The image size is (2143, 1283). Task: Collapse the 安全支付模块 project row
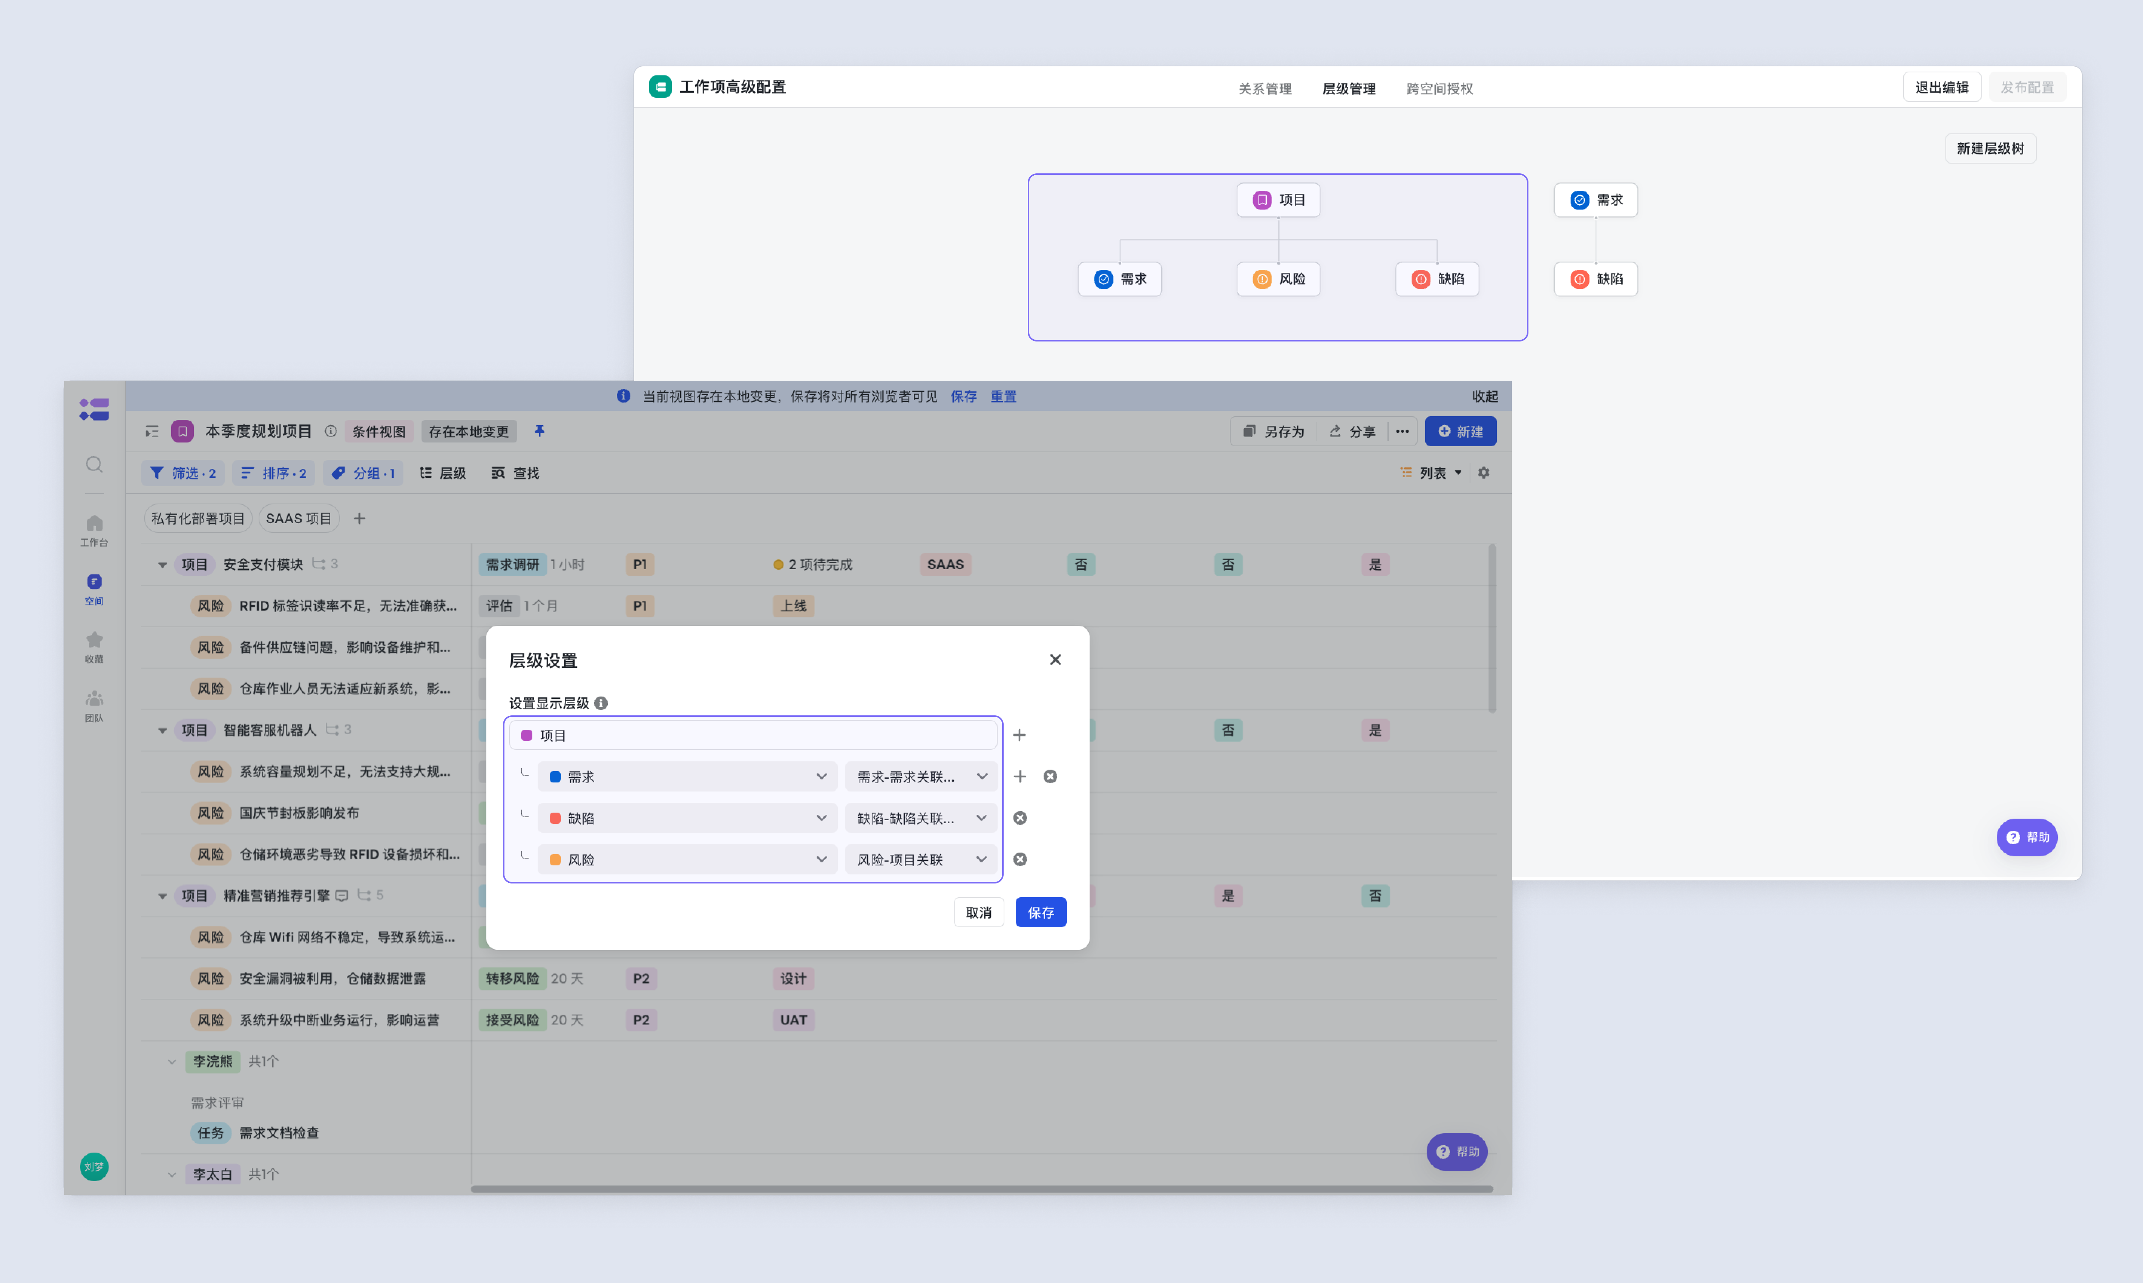pyautogui.click(x=162, y=565)
